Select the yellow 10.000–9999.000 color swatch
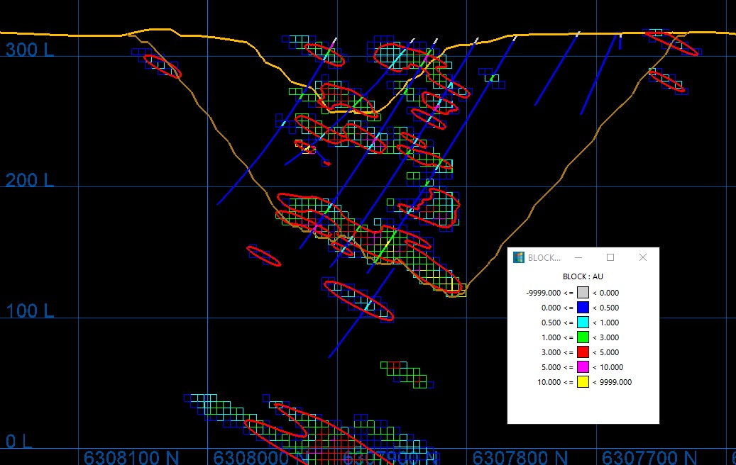This screenshot has width=736, height=465. pos(583,382)
